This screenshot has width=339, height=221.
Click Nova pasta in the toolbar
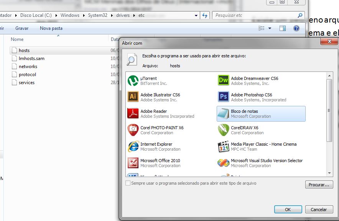click(x=51, y=28)
